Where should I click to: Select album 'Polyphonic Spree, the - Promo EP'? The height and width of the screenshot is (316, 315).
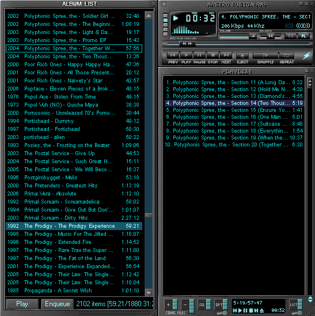(x=74, y=40)
